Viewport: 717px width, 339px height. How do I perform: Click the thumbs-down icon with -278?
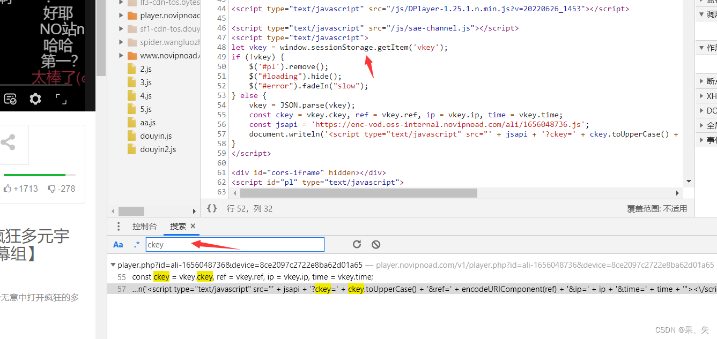pos(52,189)
